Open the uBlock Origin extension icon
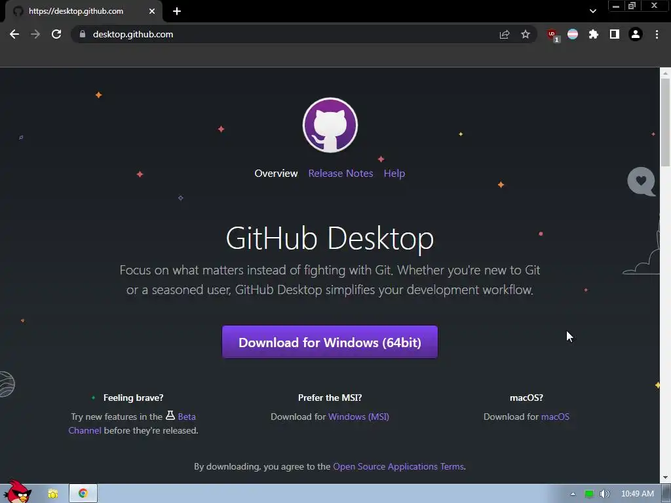 coord(552,35)
